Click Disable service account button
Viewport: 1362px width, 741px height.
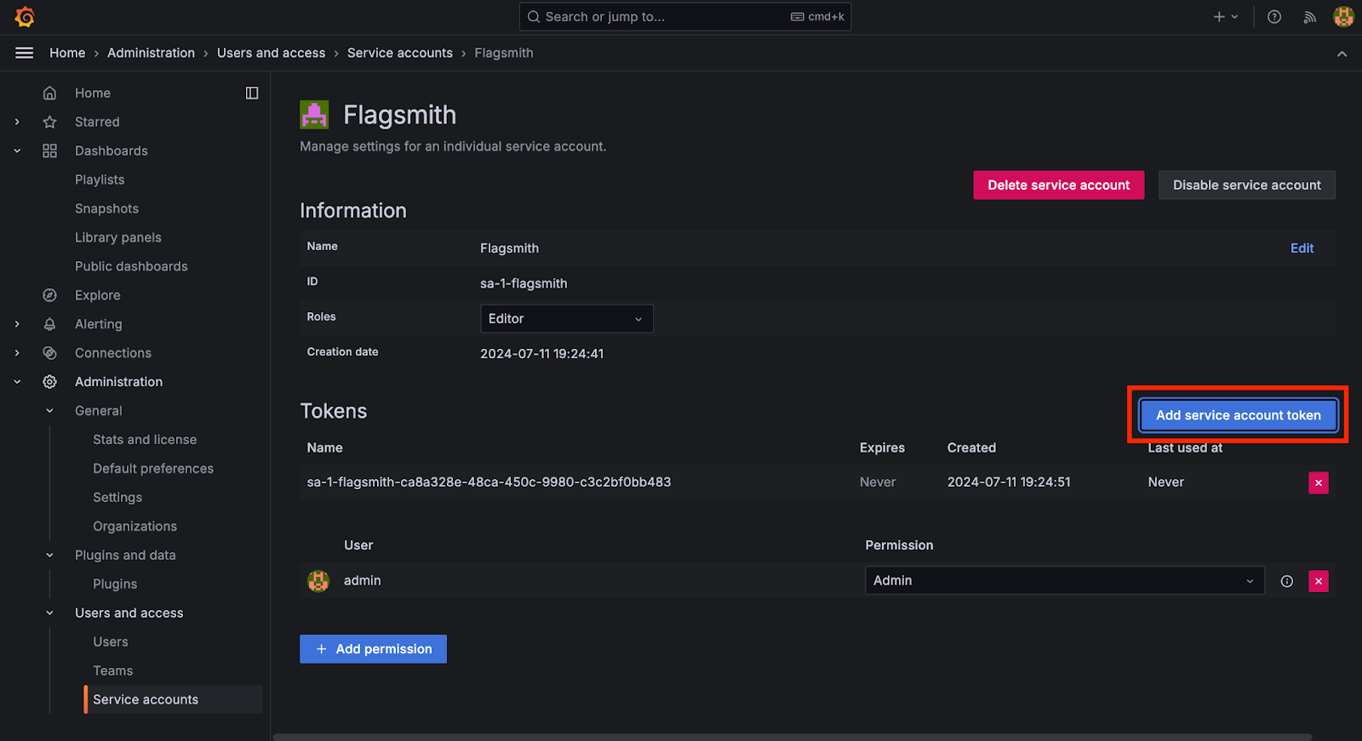pos(1247,185)
